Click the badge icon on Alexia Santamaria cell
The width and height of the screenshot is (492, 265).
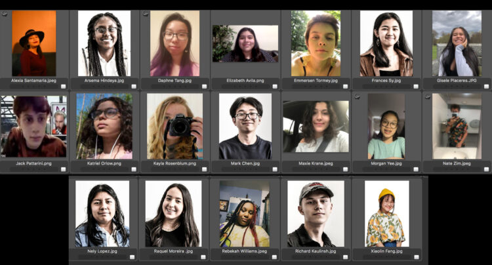(x=5, y=14)
